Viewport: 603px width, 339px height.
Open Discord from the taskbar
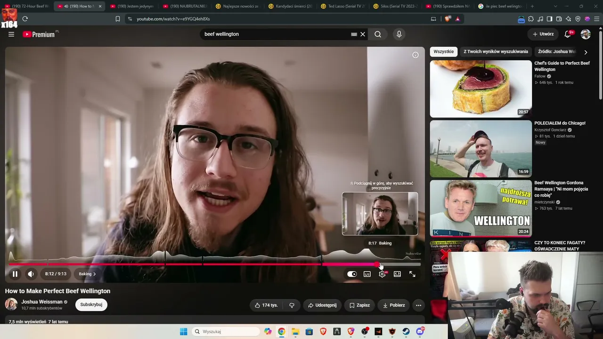tap(420, 331)
